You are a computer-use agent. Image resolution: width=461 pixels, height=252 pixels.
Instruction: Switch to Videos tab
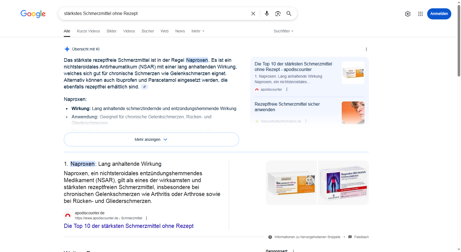click(x=129, y=31)
